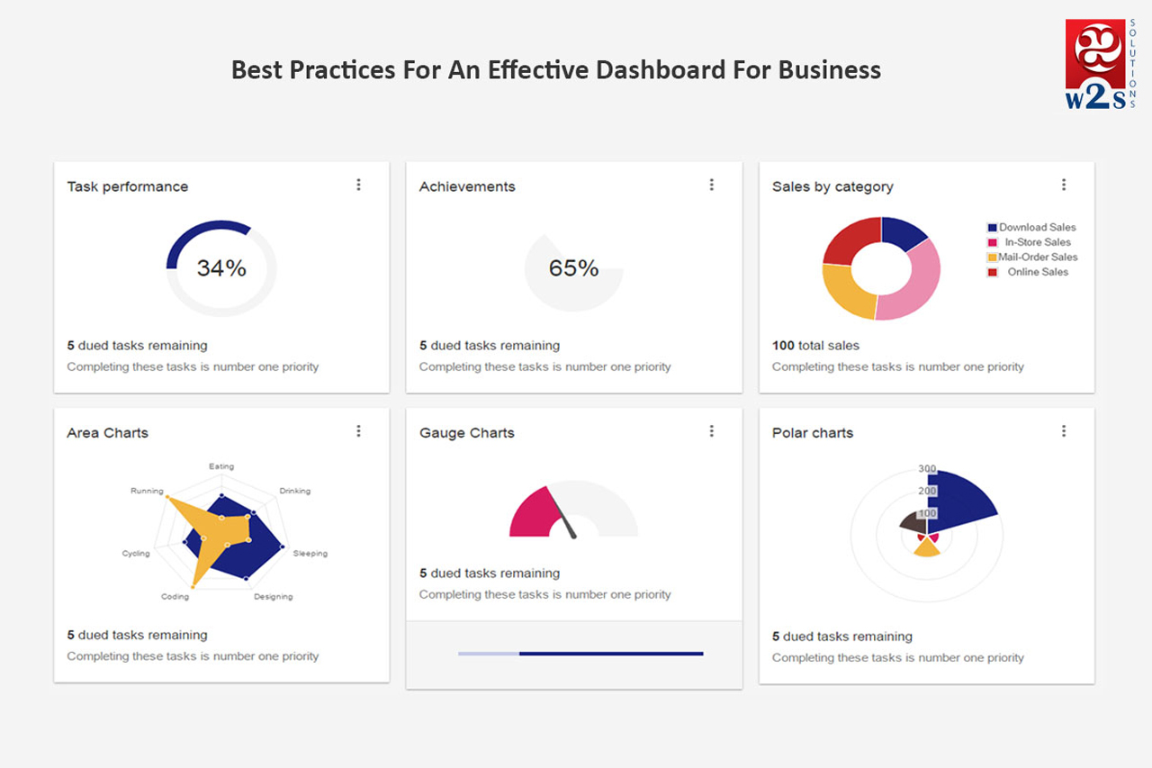Click the w2s Solutions logo

1096,63
